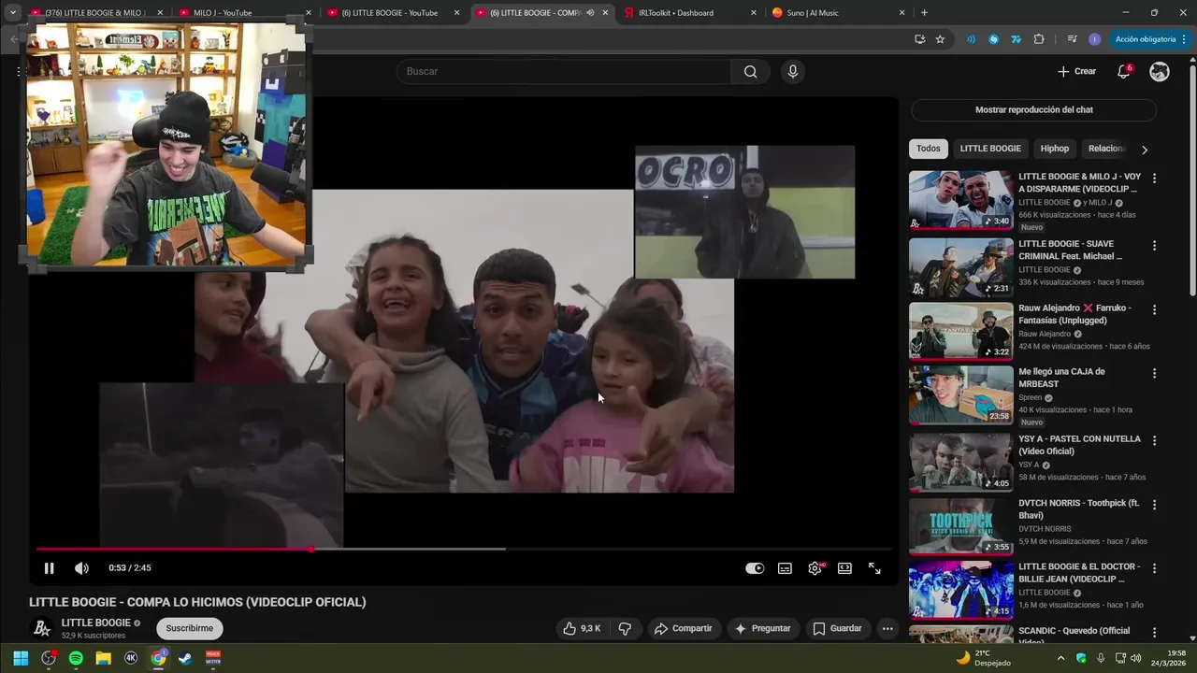1197x673 pixels.
Task: Search YouTube using the magnifier button
Action: point(750,72)
